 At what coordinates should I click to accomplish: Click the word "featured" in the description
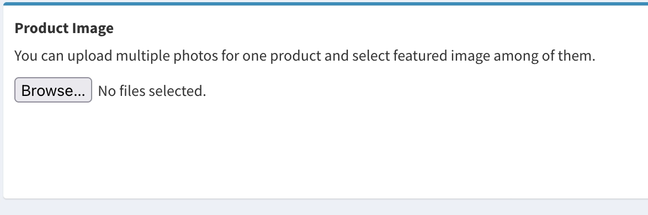[x=420, y=56]
